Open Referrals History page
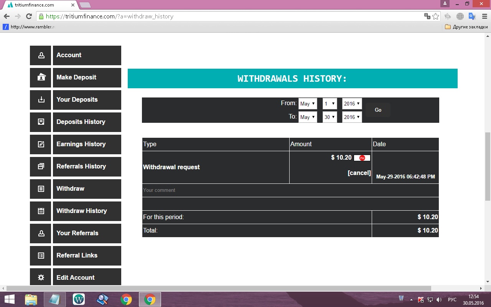The image size is (491, 307). tap(87, 167)
